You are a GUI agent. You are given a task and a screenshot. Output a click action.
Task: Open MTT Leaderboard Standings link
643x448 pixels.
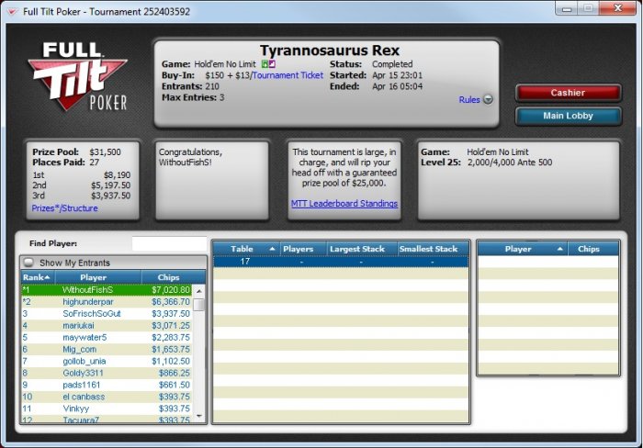point(344,204)
